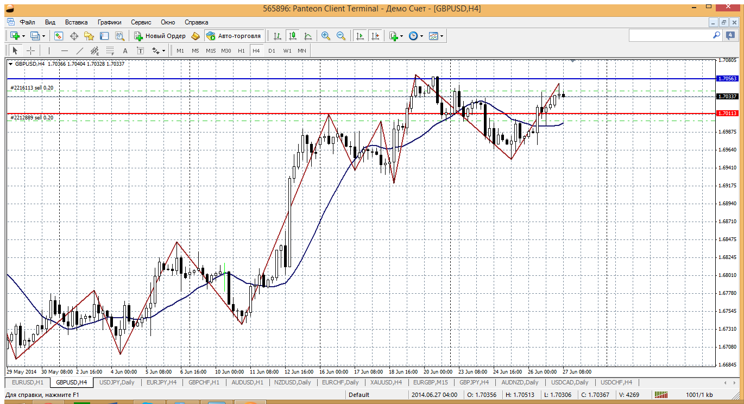Open the Data Window crosshair icon
The image size is (744, 404).
[x=74, y=36]
